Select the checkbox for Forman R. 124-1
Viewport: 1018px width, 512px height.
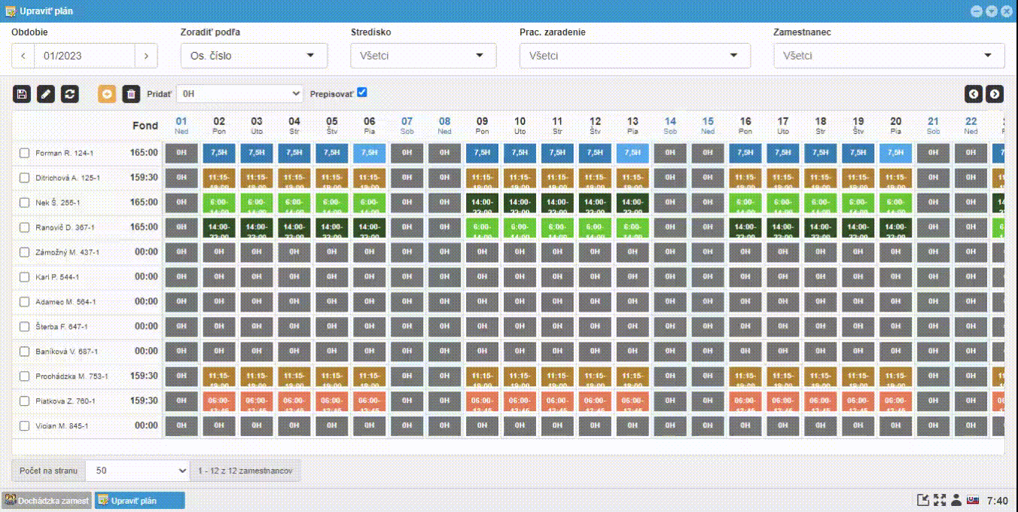pos(25,153)
